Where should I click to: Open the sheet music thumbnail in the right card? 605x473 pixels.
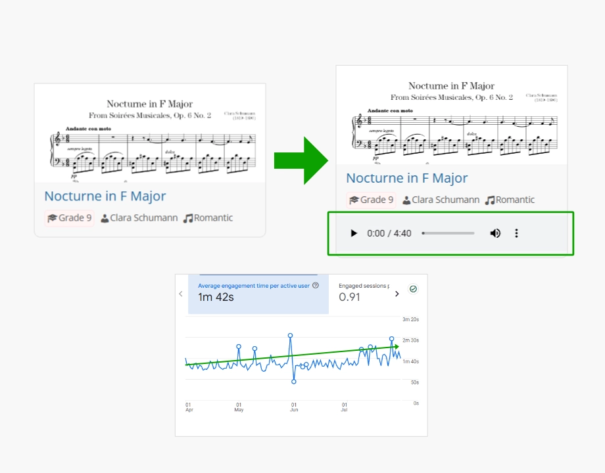click(452, 115)
